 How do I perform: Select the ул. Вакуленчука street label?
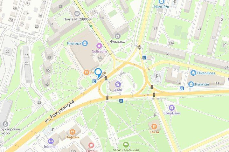coord(59,111)
